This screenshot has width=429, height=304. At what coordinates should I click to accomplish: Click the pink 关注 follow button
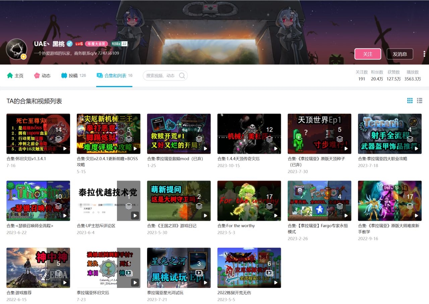pos(368,54)
